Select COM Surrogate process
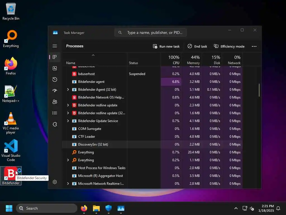Image resolution: width=286 pixels, height=215 pixels. [x=152, y=129]
